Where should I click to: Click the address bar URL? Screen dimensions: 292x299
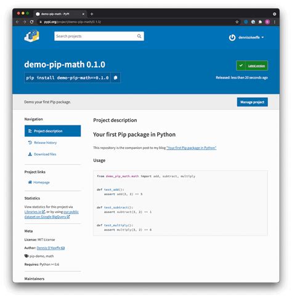[72, 22]
